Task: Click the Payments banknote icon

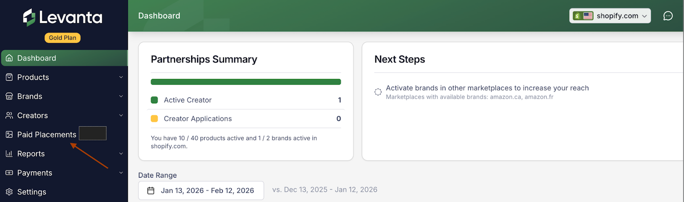Action: [9, 173]
